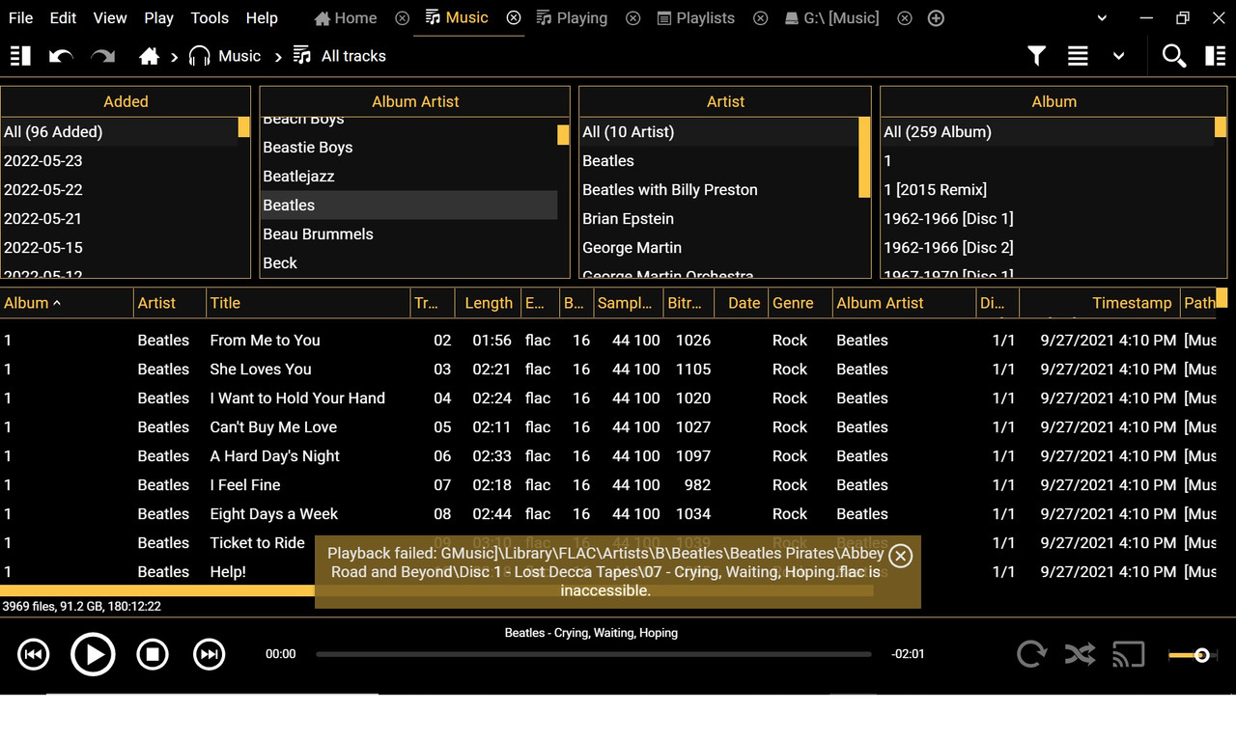This screenshot has width=1236, height=740.
Task: Close the Playlists tab
Action: [760, 18]
